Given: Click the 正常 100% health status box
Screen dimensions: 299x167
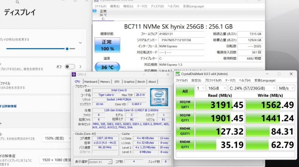Looking at the screenshot, I should pyautogui.click(x=107, y=45).
